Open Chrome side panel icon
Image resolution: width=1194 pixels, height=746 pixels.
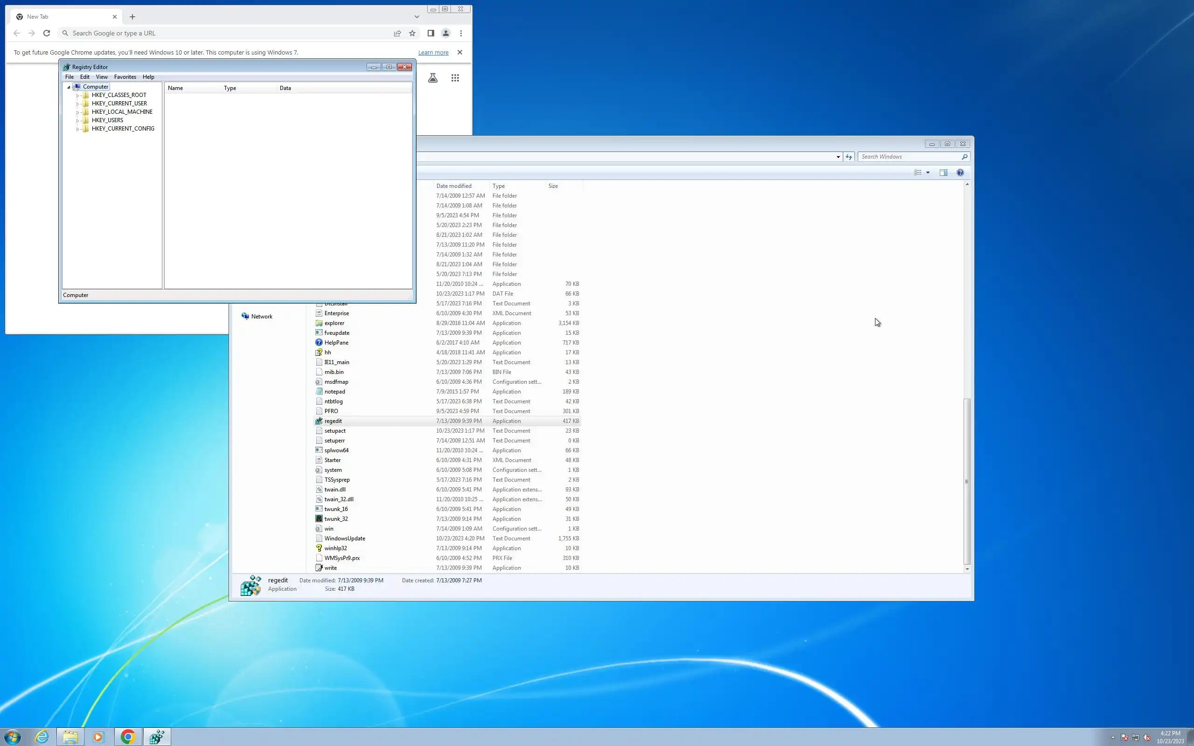coord(430,33)
